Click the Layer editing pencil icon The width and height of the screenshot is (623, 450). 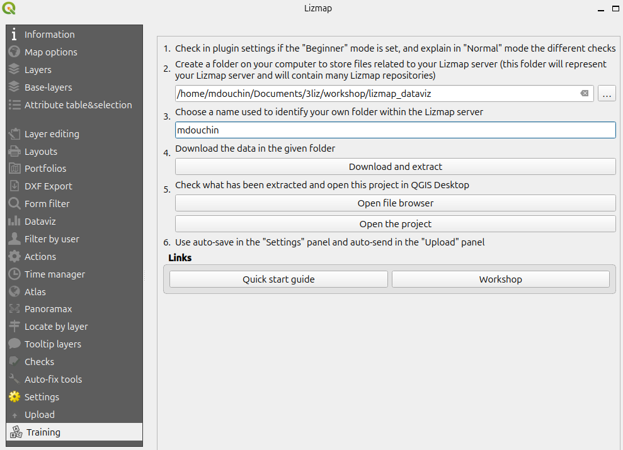(14, 133)
